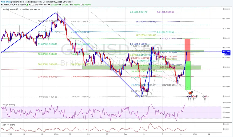Viewport: 233px width, 137px height.
Task: Select the green profit zone of the position
Action: point(188,75)
